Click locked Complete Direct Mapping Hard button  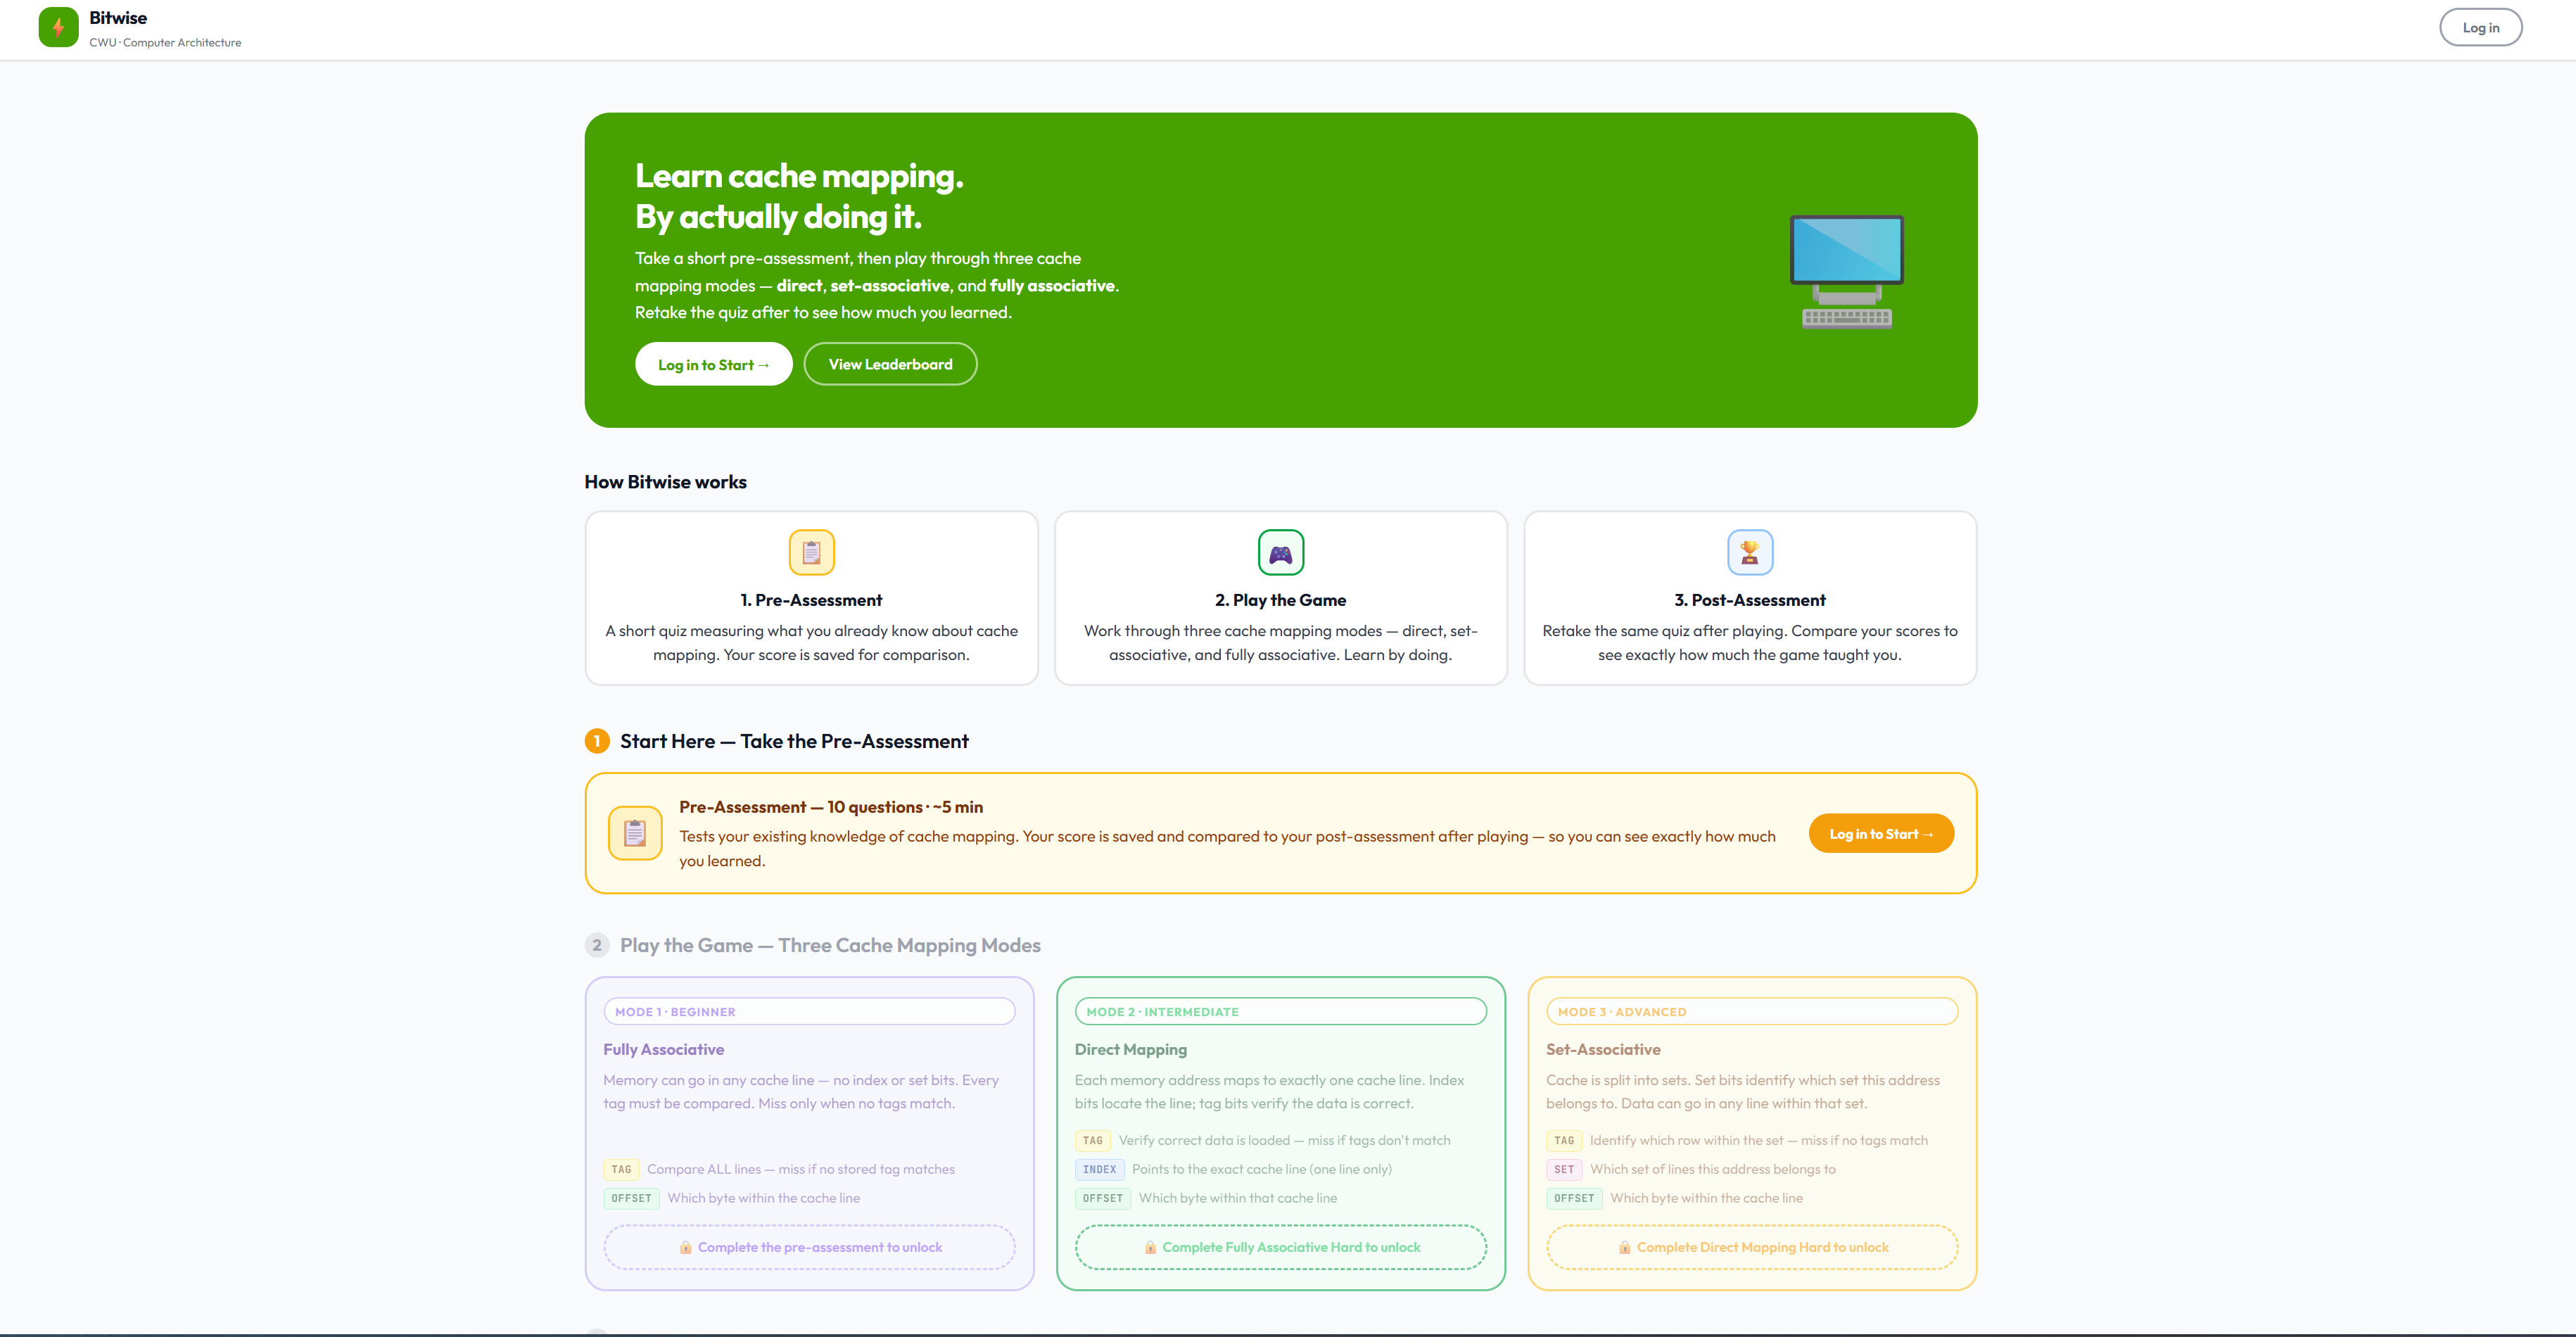1752,1247
